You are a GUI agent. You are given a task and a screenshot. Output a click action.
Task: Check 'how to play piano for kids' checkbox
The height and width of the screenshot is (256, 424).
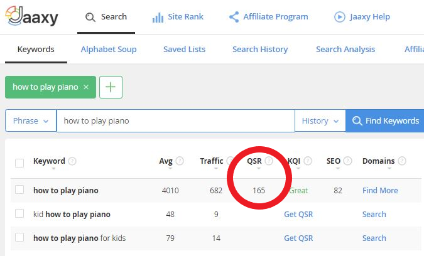pos(19,237)
